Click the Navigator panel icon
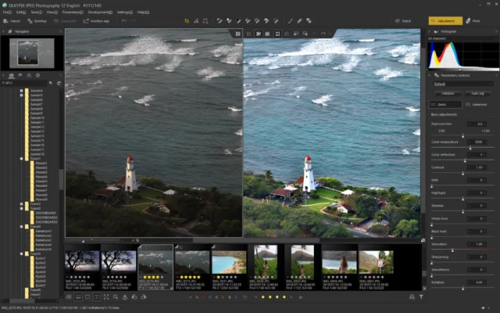 [x=10, y=31]
